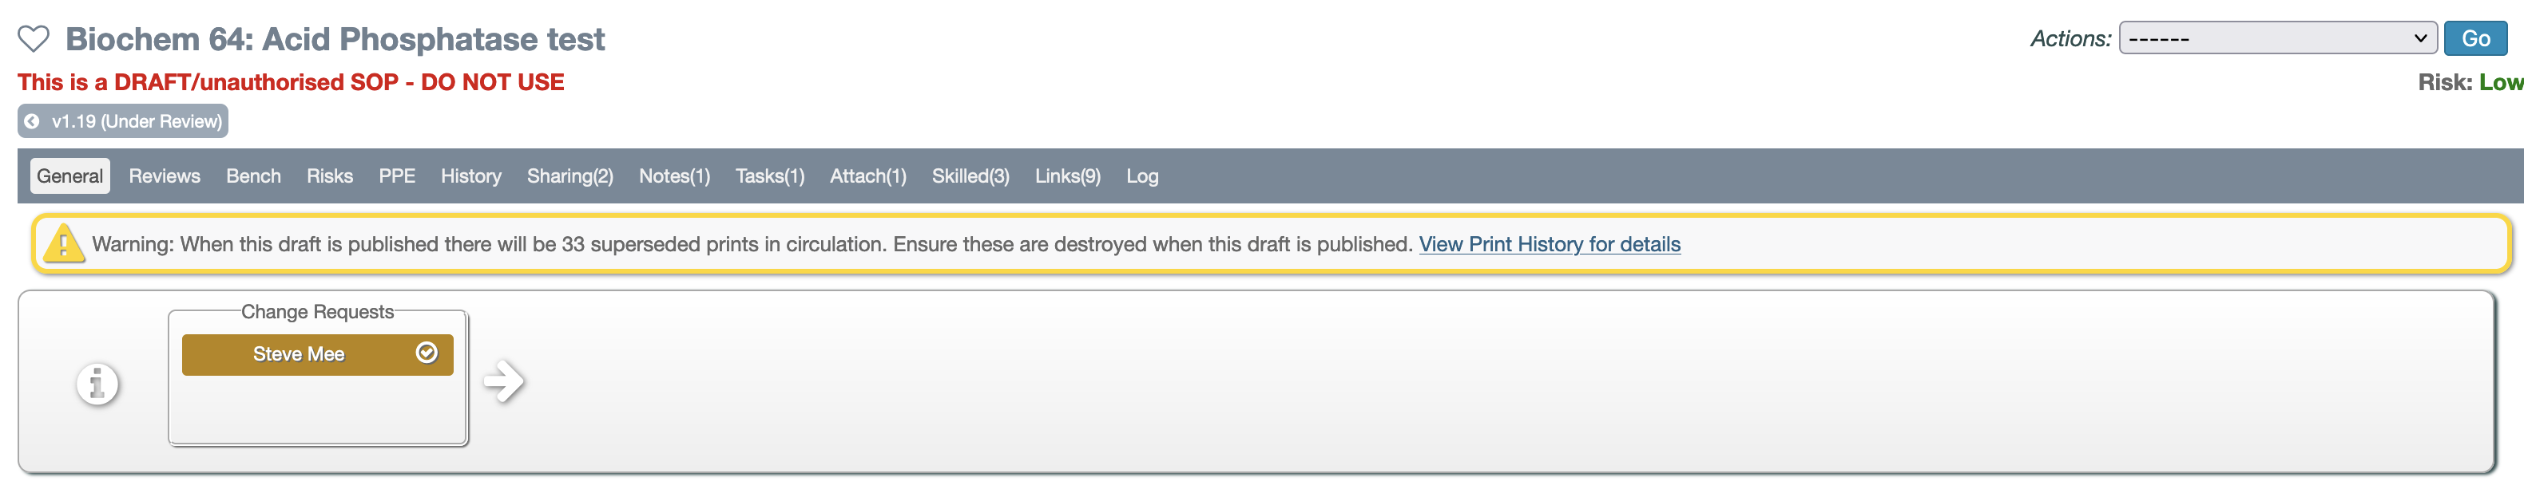Open View Print History for details link
This screenshot has width=2524, height=501.
click(1549, 243)
